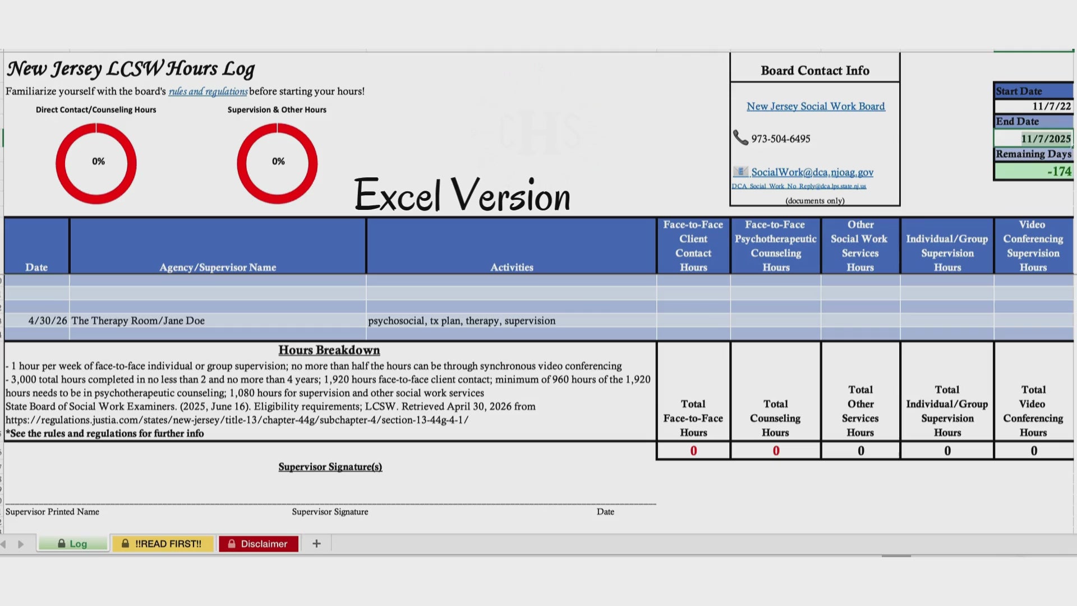The height and width of the screenshot is (606, 1077).
Task: Select the Total Face-to-Face Hours value 0
Action: click(693, 451)
